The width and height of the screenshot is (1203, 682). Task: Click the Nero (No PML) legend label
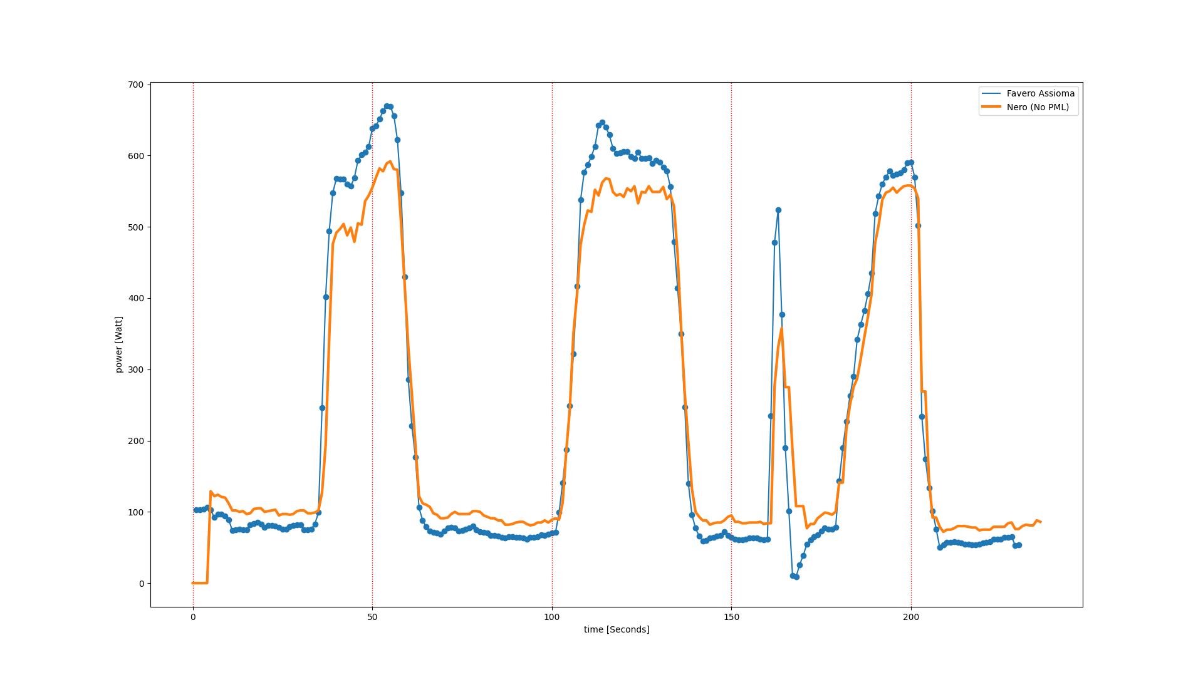pyautogui.click(x=1038, y=107)
